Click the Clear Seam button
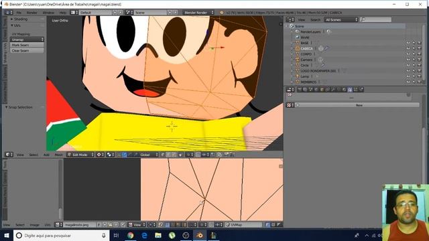The height and width of the screenshot is (241, 429). 27,51
